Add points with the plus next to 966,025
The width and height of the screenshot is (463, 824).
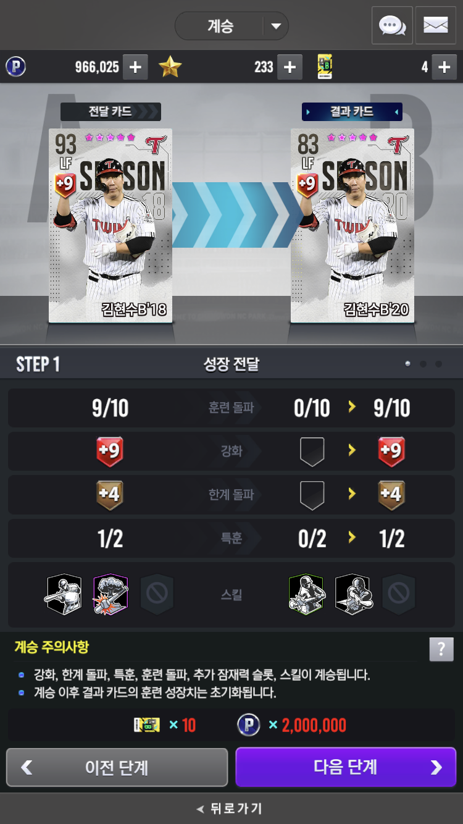pos(135,67)
